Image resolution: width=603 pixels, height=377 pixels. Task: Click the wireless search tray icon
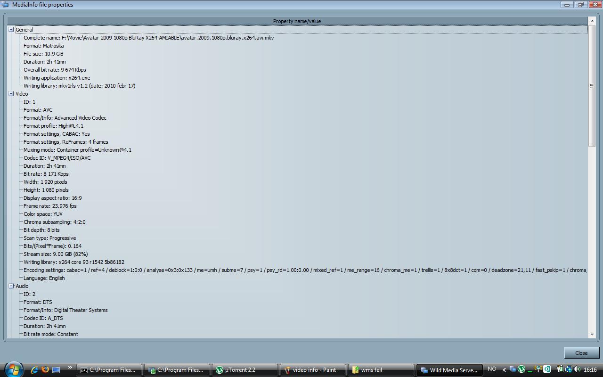538,369
